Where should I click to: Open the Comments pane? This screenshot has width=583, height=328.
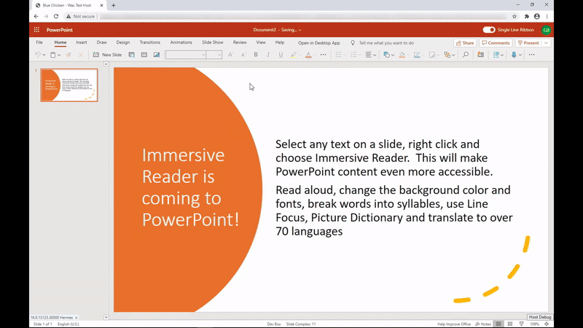(x=496, y=43)
